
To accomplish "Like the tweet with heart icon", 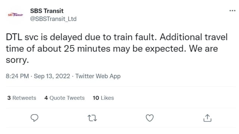I will 150,118.
